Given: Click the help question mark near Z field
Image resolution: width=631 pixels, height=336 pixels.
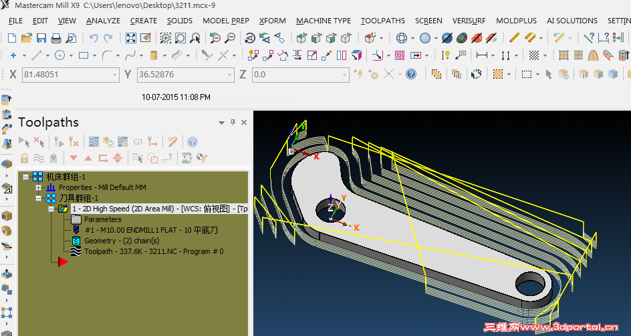Looking at the screenshot, I should 411,74.
